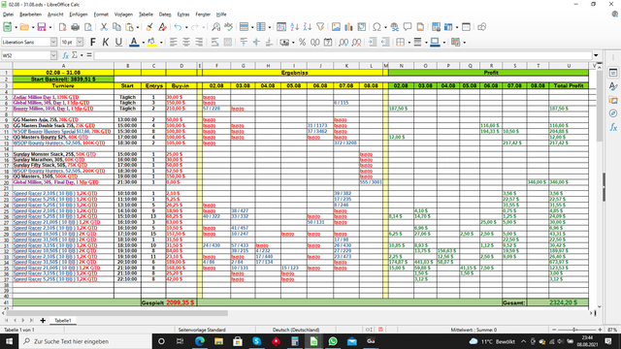Screen dimensions: 621x349
Task: Print the spreadsheet with printer icon
Action: click(76, 27)
